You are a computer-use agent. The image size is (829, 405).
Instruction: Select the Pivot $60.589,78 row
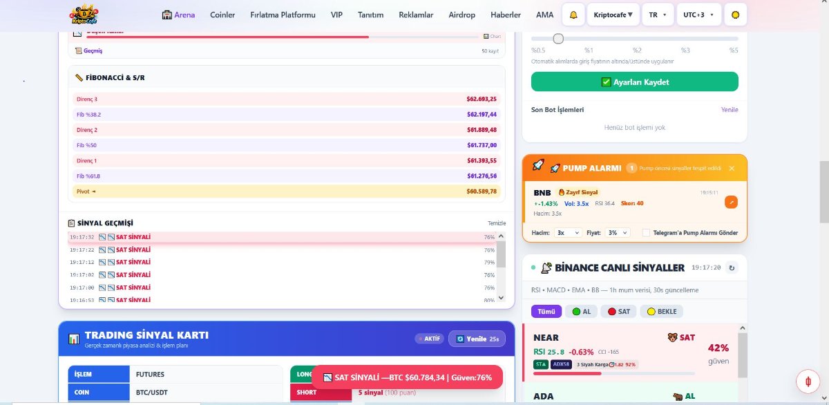pyautogui.click(x=286, y=191)
